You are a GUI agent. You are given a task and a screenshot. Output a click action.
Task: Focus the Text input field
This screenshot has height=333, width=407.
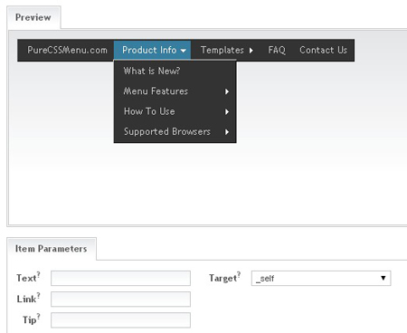[x=120, y=278]
